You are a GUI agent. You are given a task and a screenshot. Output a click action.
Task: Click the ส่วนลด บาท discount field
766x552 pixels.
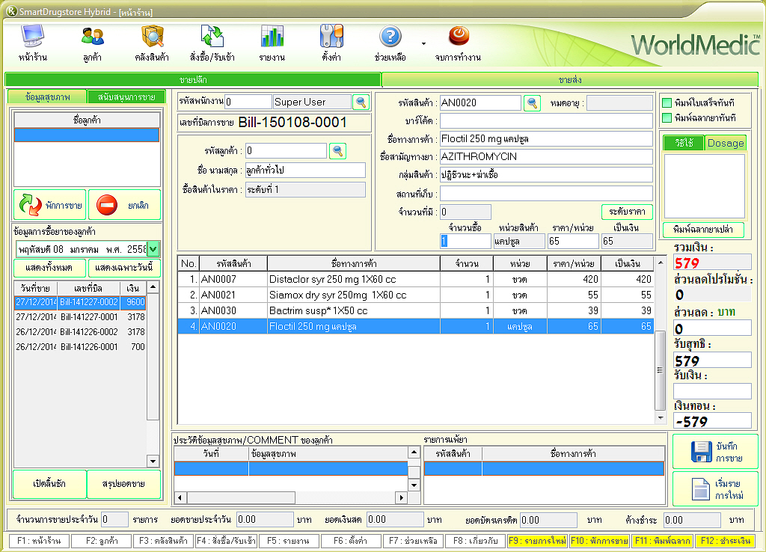712,328
